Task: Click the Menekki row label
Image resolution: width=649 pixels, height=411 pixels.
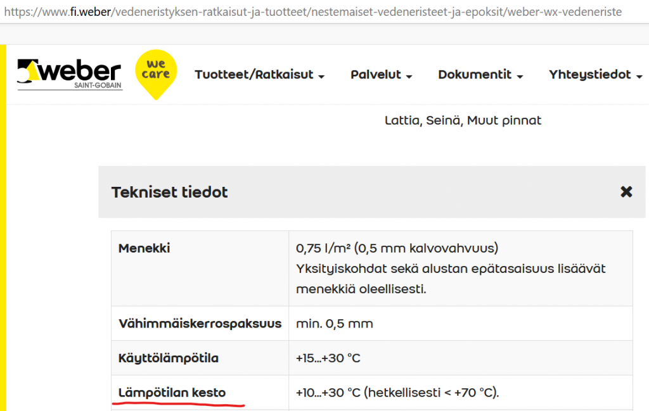Action: pos(144,248)
